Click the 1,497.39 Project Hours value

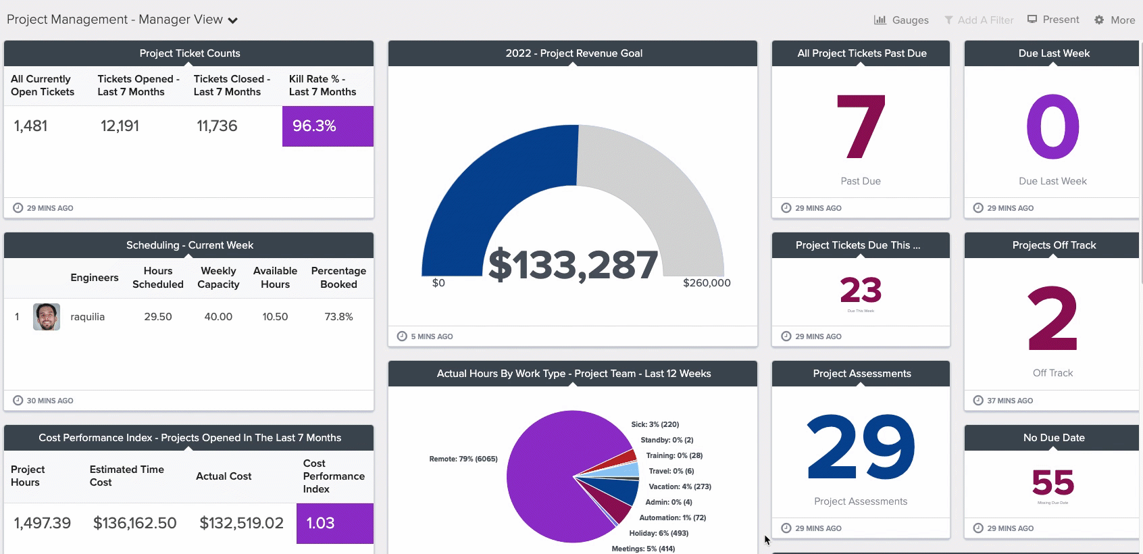pyautogui.click(x=43, y=524)
